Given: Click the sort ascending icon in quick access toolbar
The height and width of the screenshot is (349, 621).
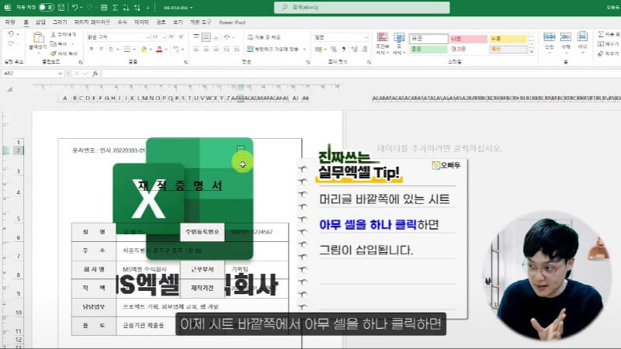Looking at the screenshot, I should (126, 7).
